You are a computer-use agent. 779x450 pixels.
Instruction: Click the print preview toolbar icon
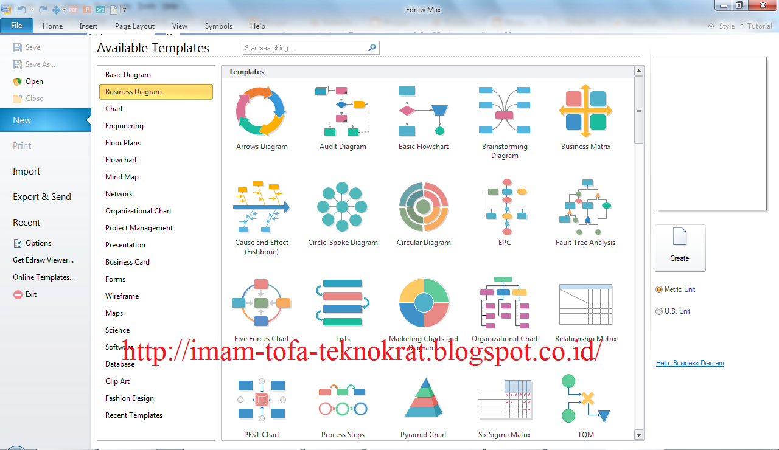coord(113,10)
